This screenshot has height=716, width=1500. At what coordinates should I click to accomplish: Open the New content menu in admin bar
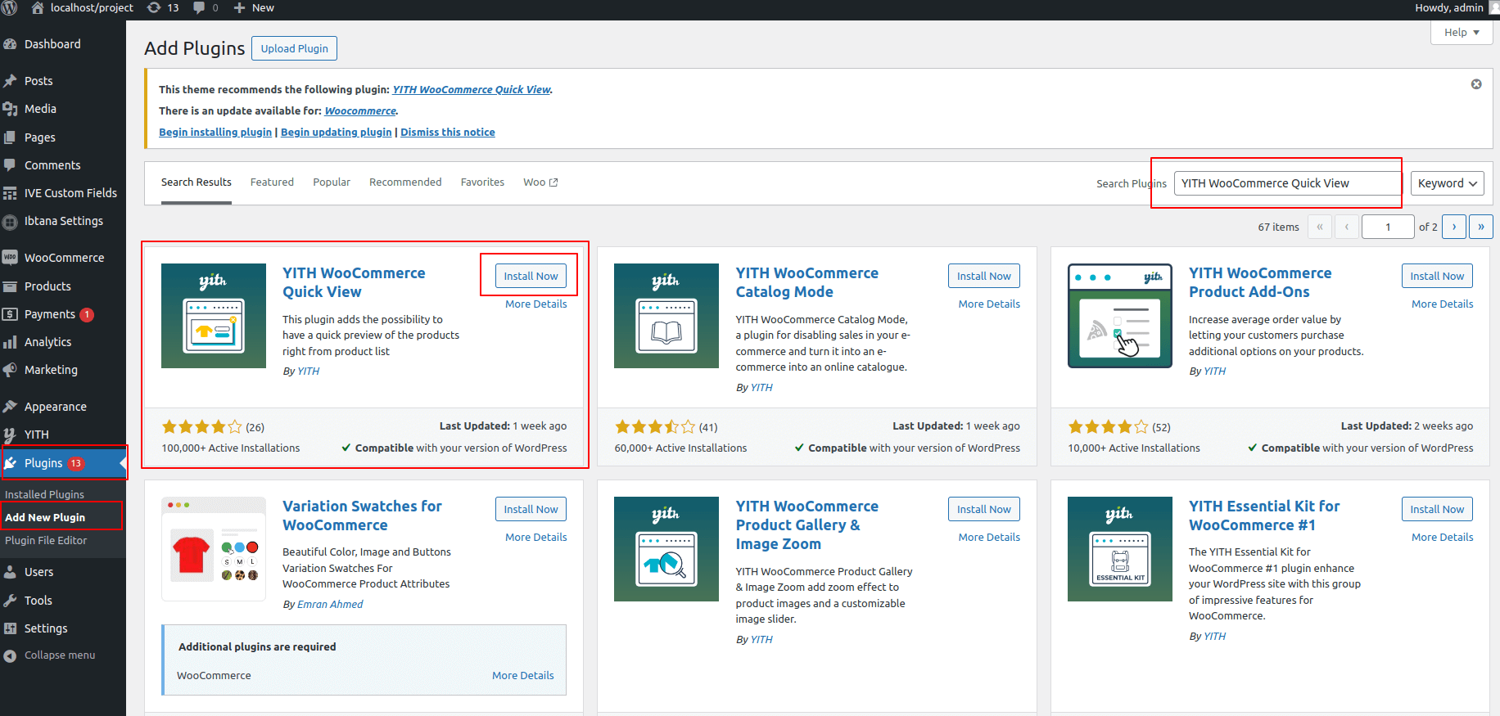[x=254, y=7]
